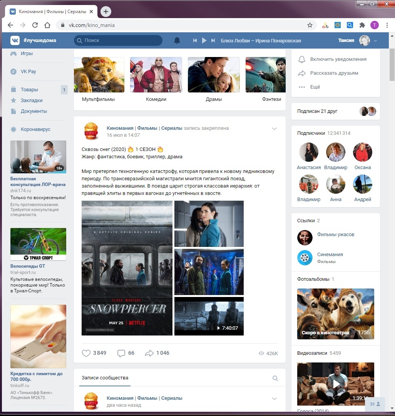Select the Записи сообщества tab
This screenshot has height=416, width=395.
coord(105,378)
